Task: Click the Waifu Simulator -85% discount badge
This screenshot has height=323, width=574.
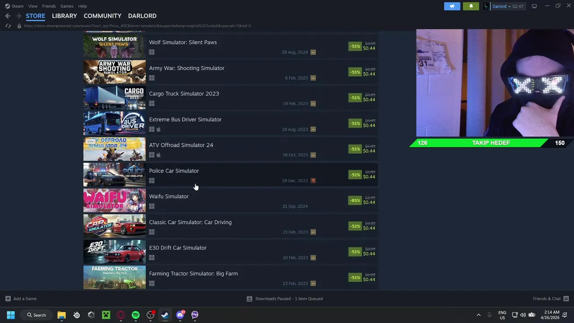Action: [x=355, y=200]
